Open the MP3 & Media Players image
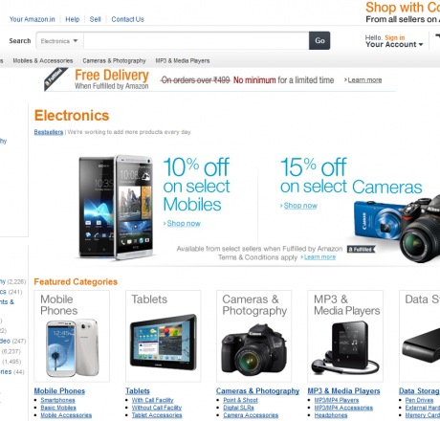This screenshot has width=440, height=421. click(x=345, y=348)
